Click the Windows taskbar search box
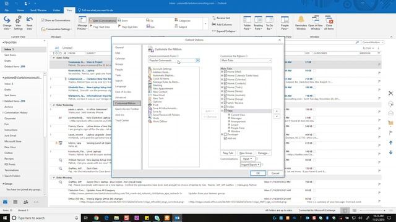Viewport: 396px width, 222px height. 45,218
